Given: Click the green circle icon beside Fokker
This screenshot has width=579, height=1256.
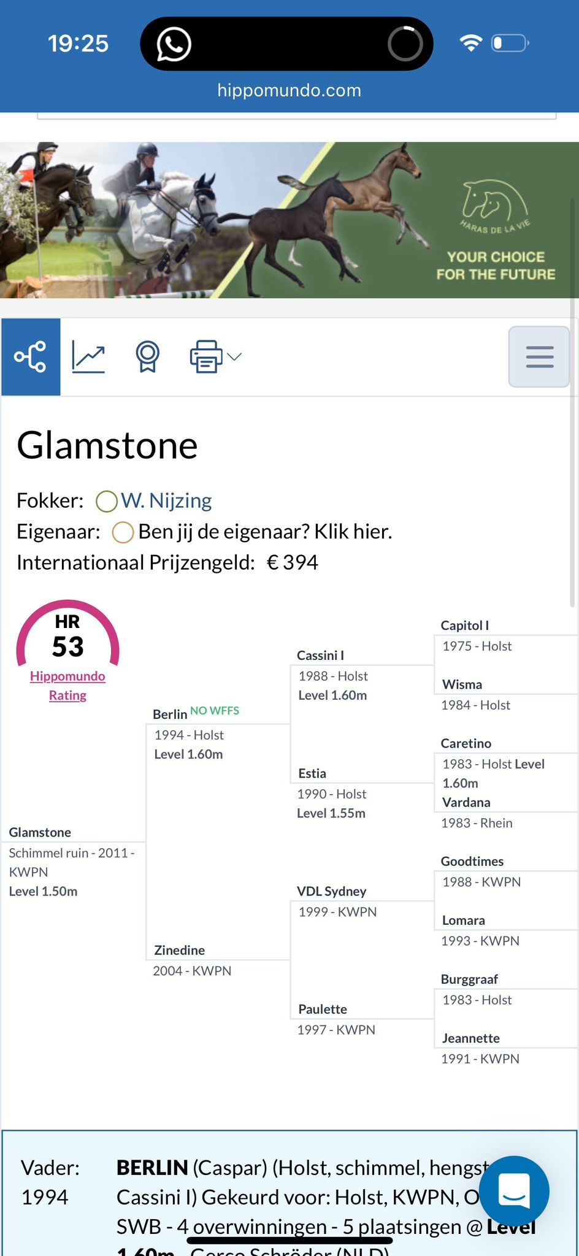Looking at the screenshot, I should (x=107, y=501).
